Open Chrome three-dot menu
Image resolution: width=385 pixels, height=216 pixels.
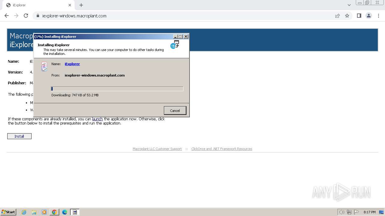[x=378, y=16]
